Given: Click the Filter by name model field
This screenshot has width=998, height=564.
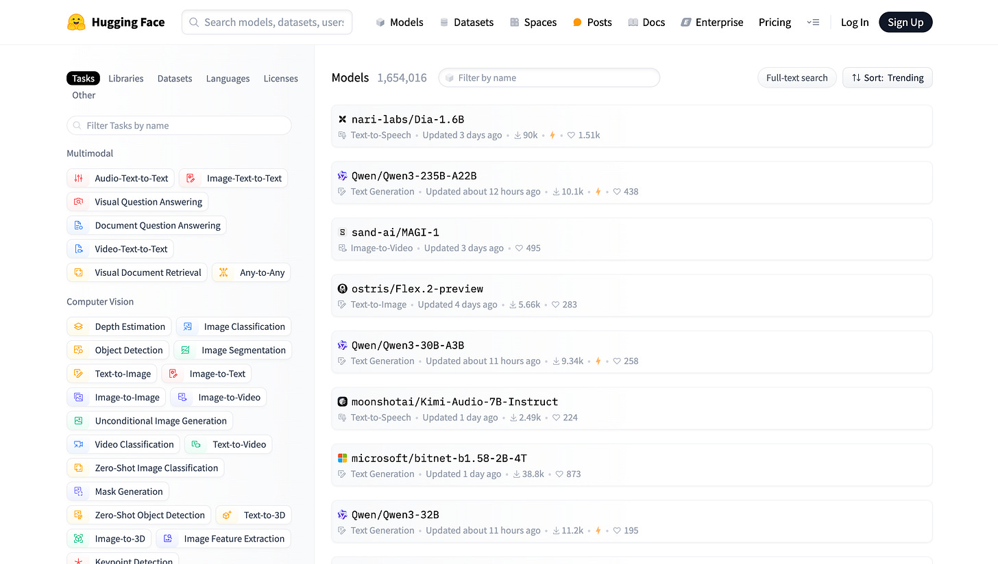Looking at the screenshot, I should [x=549, y=77].
